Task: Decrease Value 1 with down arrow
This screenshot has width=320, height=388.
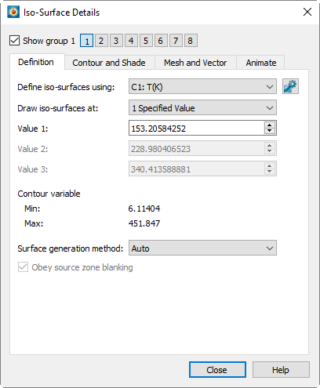Action: tap(270, 131)
